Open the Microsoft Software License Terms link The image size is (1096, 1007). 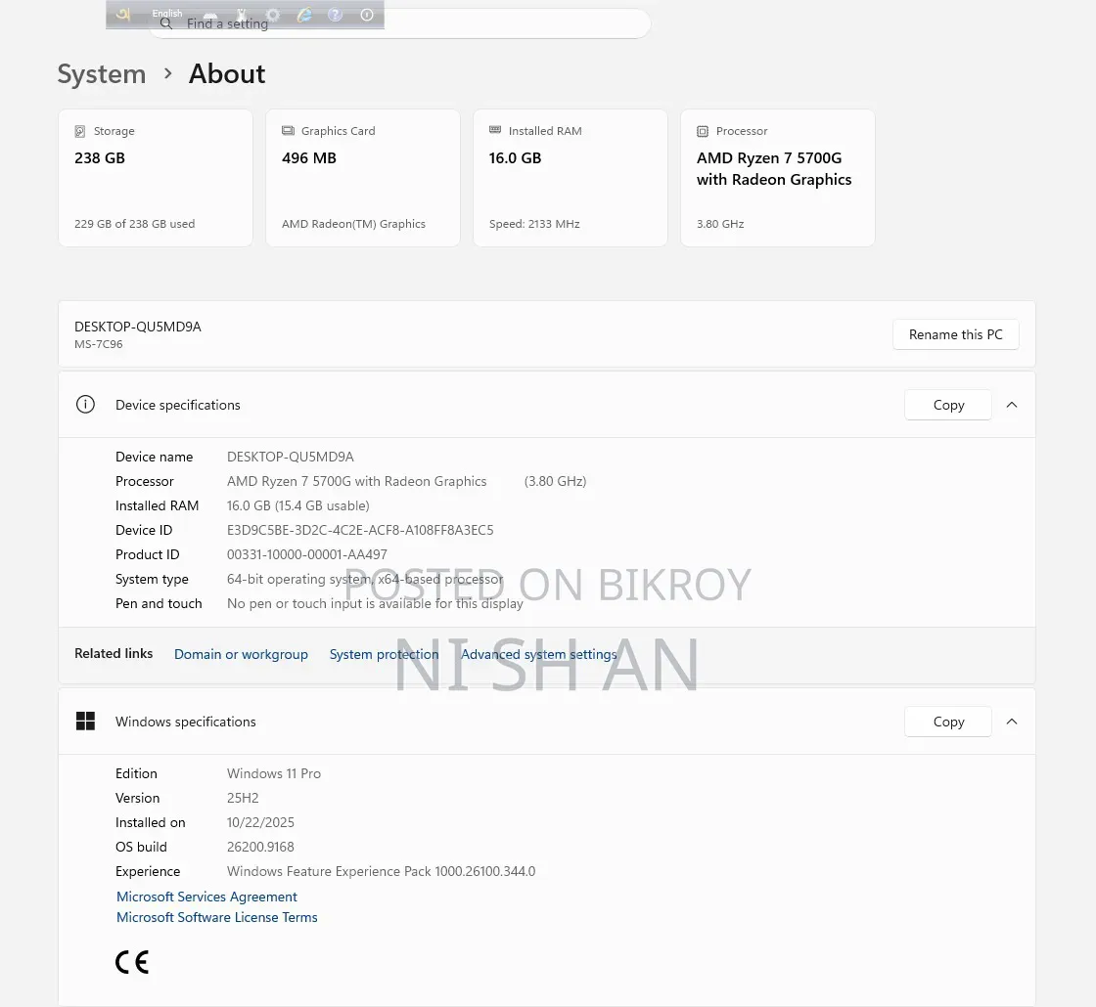click(x=216, y=918)
